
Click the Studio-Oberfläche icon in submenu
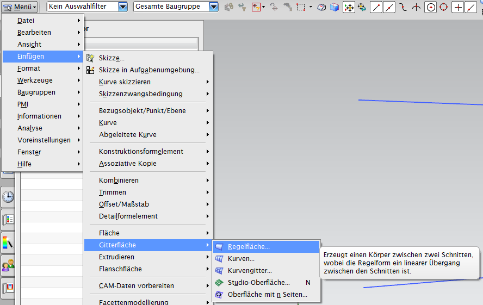219,283
